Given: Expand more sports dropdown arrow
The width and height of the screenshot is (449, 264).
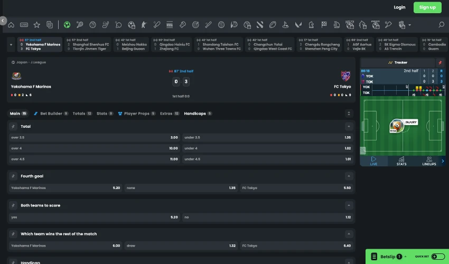Looking at the screenshot, I should coord(410,25).
